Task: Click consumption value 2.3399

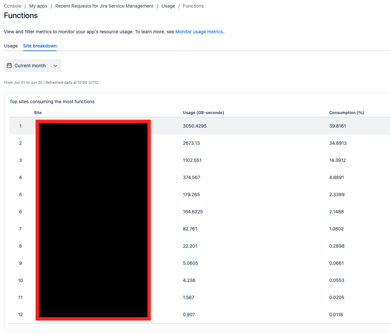Action: [337, 195]
